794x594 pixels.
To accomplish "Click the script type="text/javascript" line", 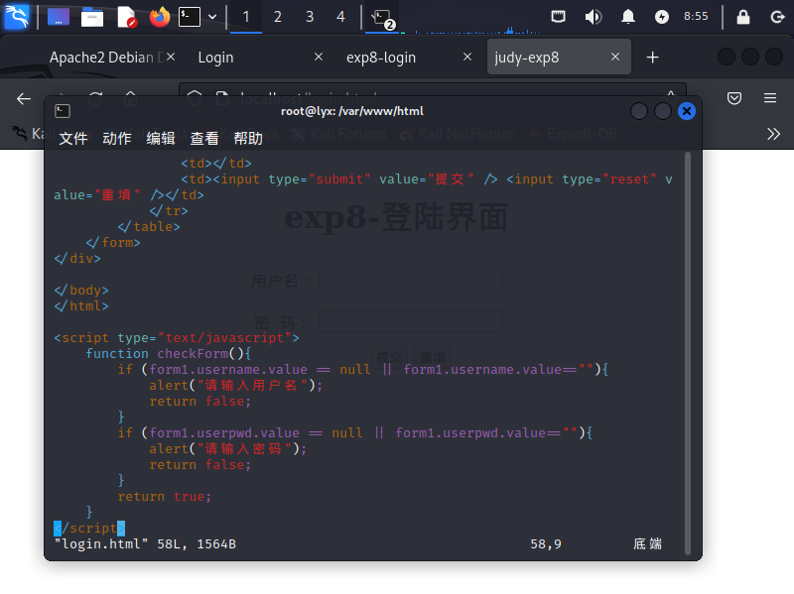I will pyautogui.click(x=177, y=337).
